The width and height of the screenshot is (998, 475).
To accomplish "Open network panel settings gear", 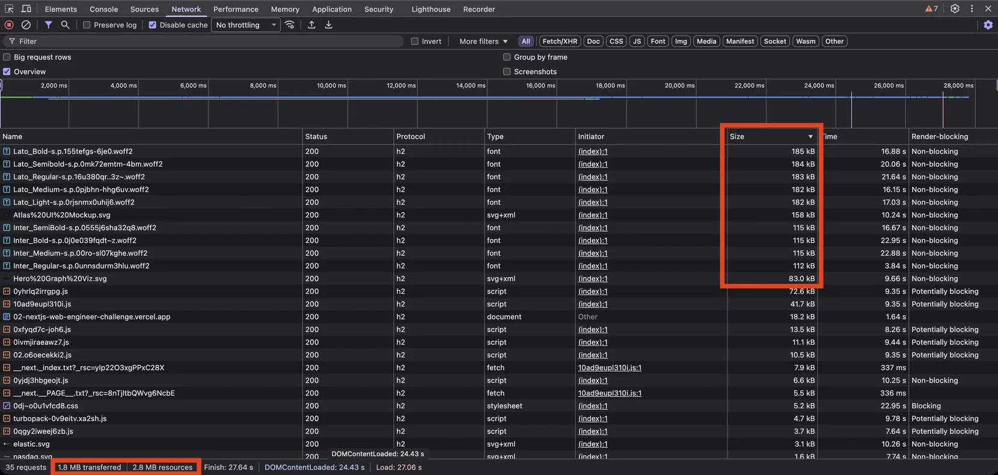I will (988, 25).
